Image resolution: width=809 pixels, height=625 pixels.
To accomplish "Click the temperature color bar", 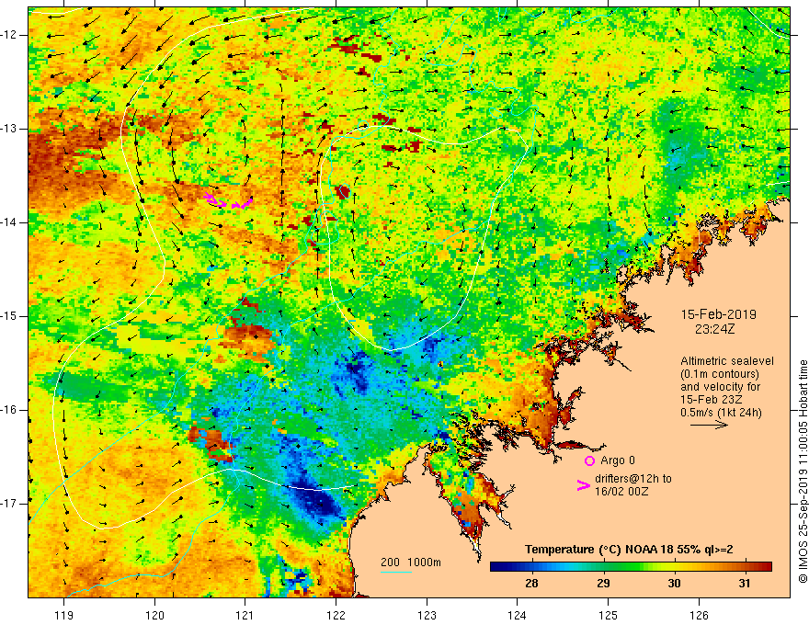I will tap(631, 567).
